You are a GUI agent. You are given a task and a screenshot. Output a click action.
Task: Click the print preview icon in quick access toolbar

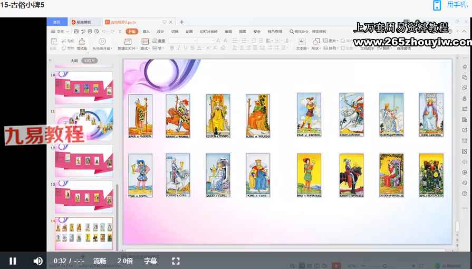[x=97, y=31]
